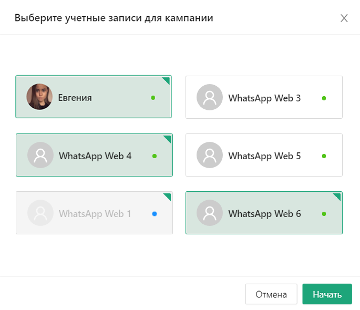Click Евгения's profile photo avatar

point(40,97)
